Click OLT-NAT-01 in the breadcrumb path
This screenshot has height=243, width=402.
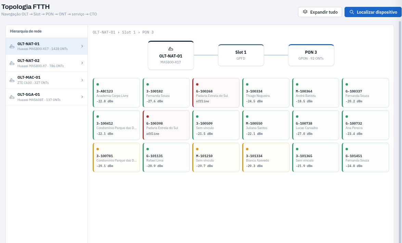pos(104,32)
